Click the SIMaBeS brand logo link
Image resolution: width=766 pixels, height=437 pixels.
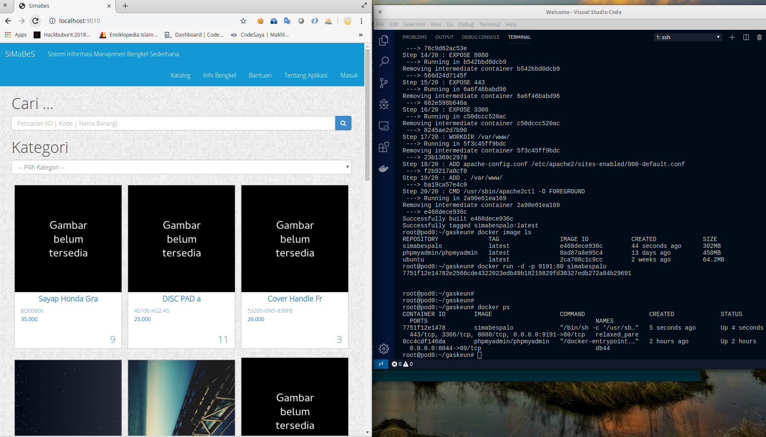20,54
